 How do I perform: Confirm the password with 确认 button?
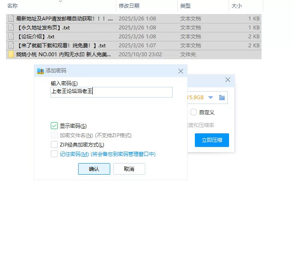click(x=94, y=169)
